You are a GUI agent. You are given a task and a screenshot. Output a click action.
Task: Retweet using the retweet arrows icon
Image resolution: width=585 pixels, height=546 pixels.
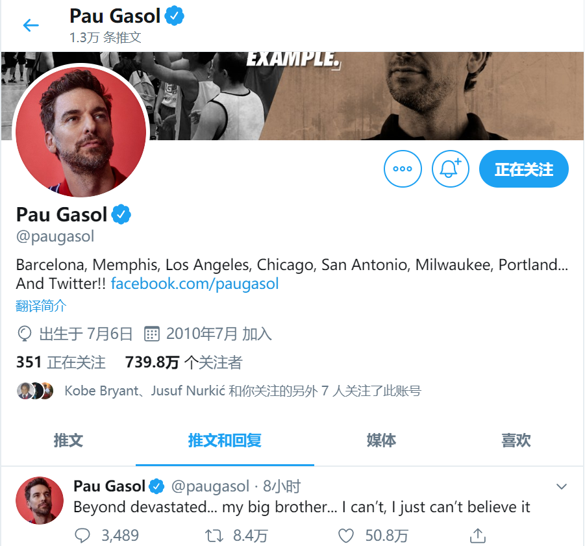coord(214,536)
